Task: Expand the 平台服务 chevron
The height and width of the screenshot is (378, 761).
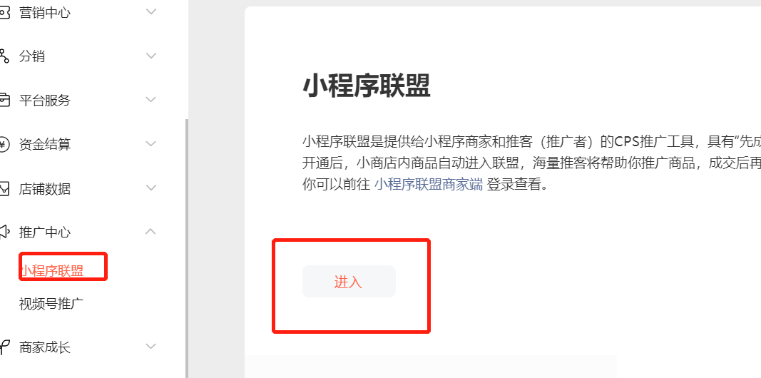Action: [151, 99]
